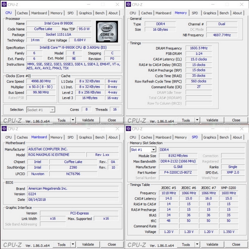Open About tab in CPU window

pyautogui.click(x=113, y=13)
